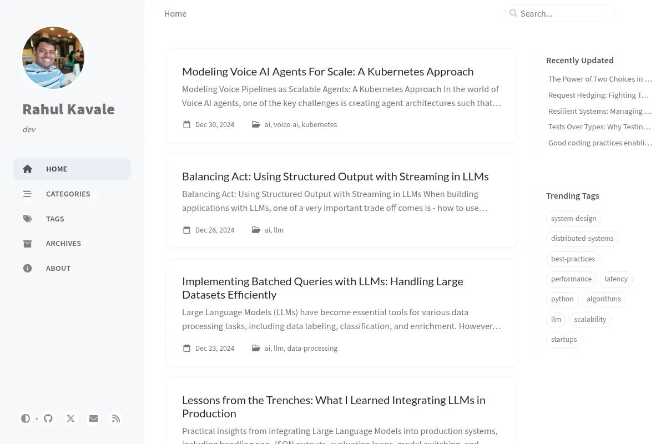Open the RSS feed icon

116,418
